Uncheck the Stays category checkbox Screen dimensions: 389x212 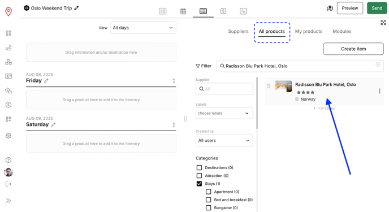click(199, 184)
